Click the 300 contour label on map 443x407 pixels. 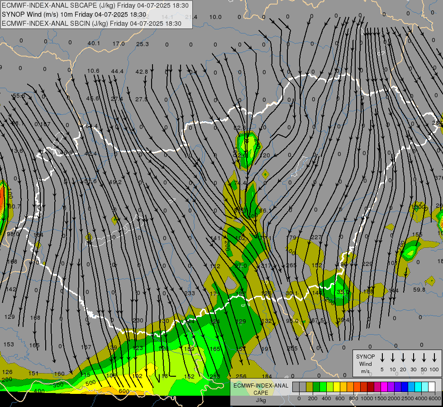click(58, 385)
